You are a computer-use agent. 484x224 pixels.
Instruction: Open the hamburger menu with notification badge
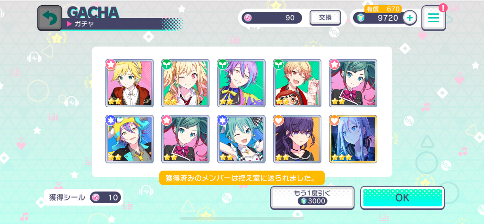tap(433, 18)
